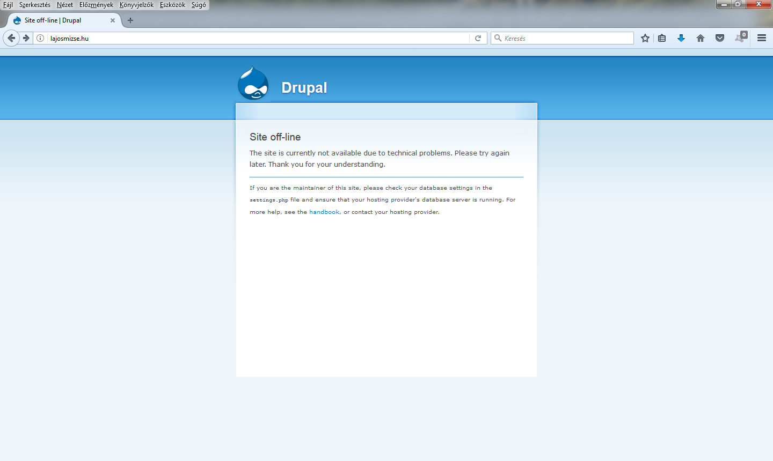773x461 pixels.
Task: Click the back navigation arrow
Action: click(11, 38)
